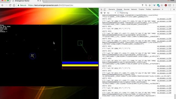Switch to the Elements tab
The width and height of the screenshot is (176, 99).
point(112,9)
